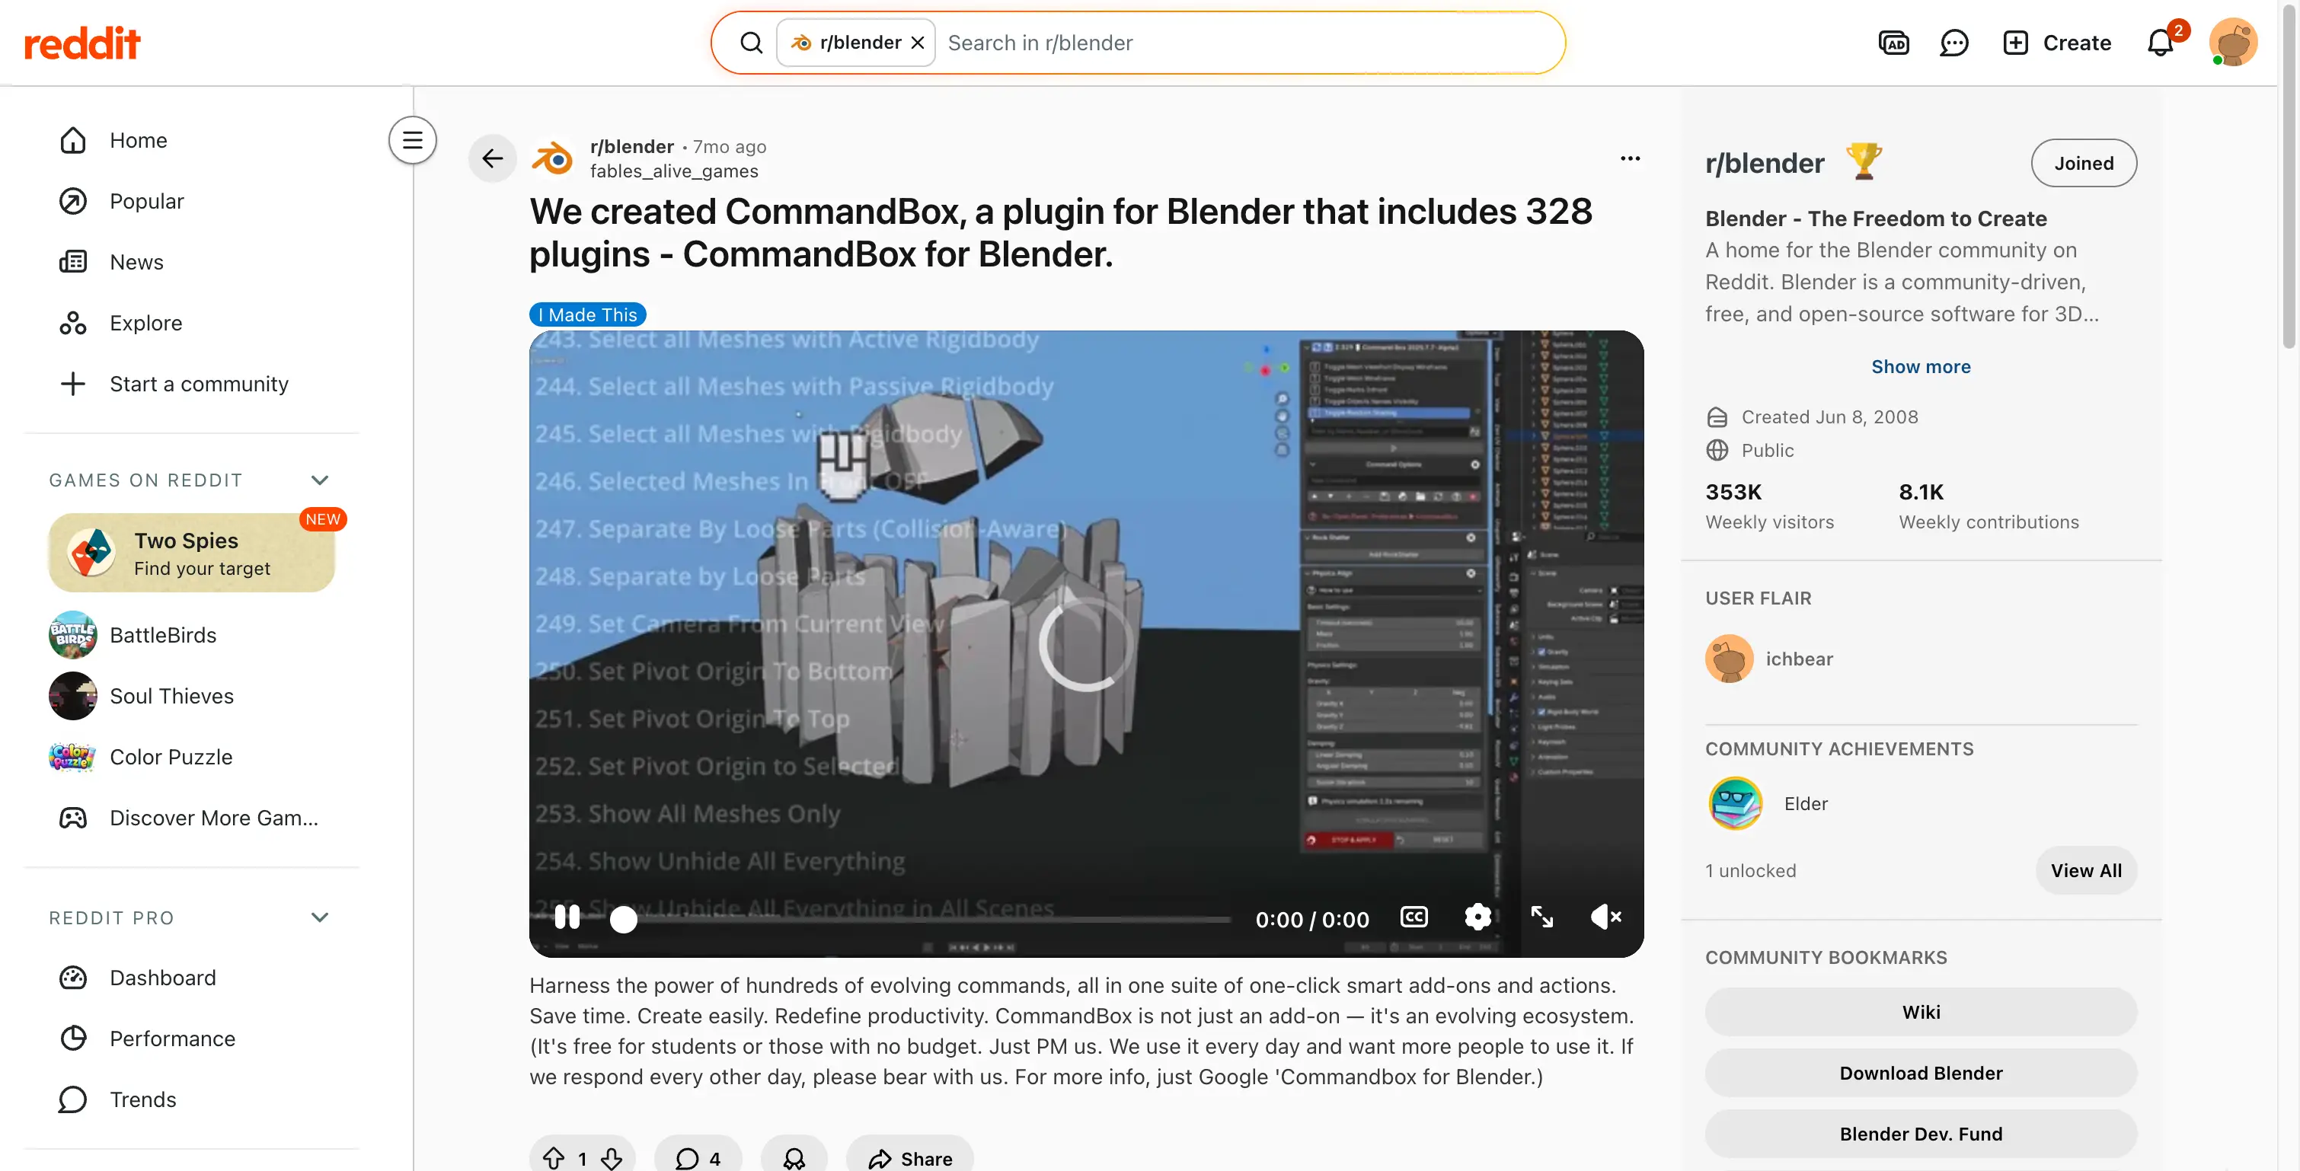Open Explore from the sidebar
Image resolution: width=2300 pixels, height=1171 pixels.
145,322
